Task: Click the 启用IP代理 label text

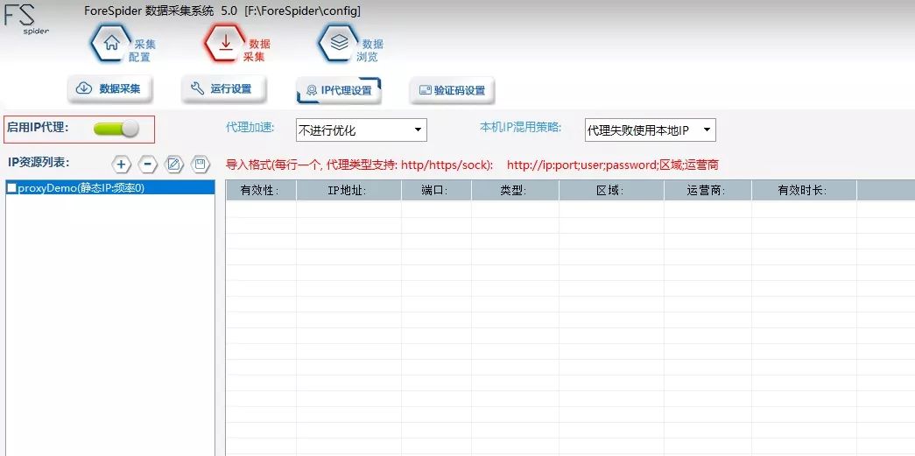Action: (38, 128)
